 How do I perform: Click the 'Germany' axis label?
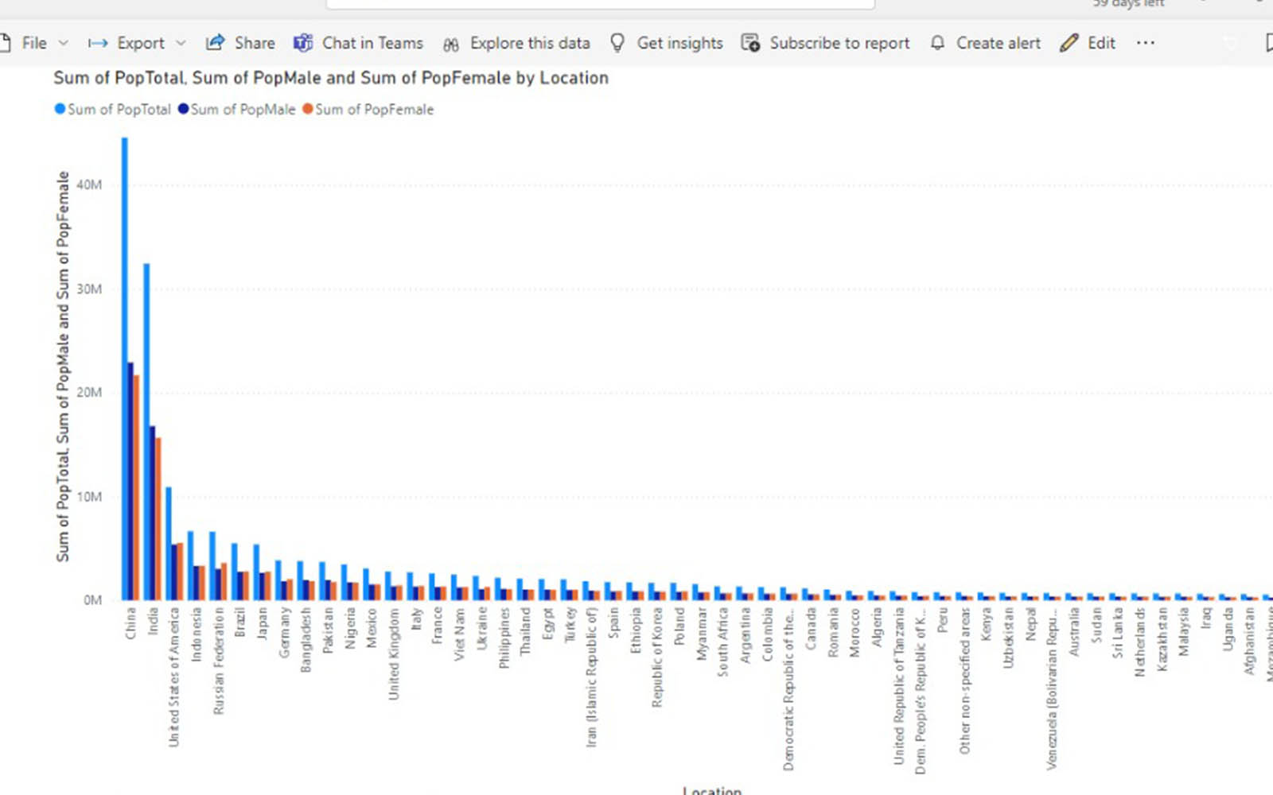click(284, 633)
